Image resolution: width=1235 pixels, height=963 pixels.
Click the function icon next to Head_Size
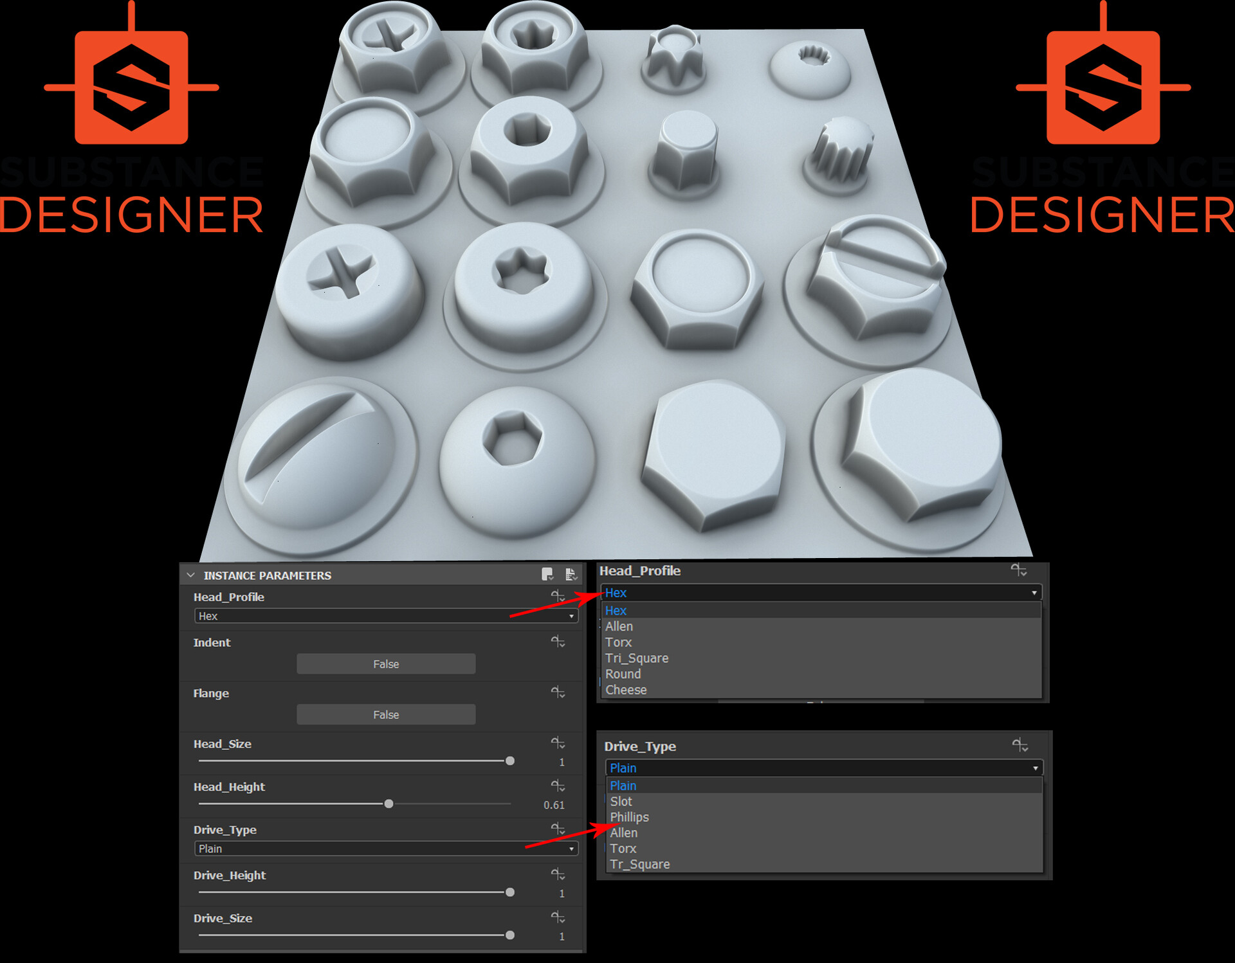pyautogui.click(x=559, y=744)
